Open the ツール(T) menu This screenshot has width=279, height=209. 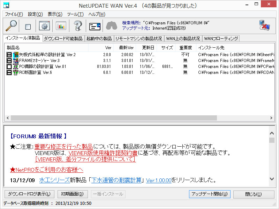point(75,14)
